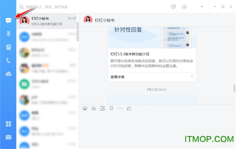Open the cloud upload icon in title bar
The width and height of the screenshot is (236, 149).
[x=184, y=7]
